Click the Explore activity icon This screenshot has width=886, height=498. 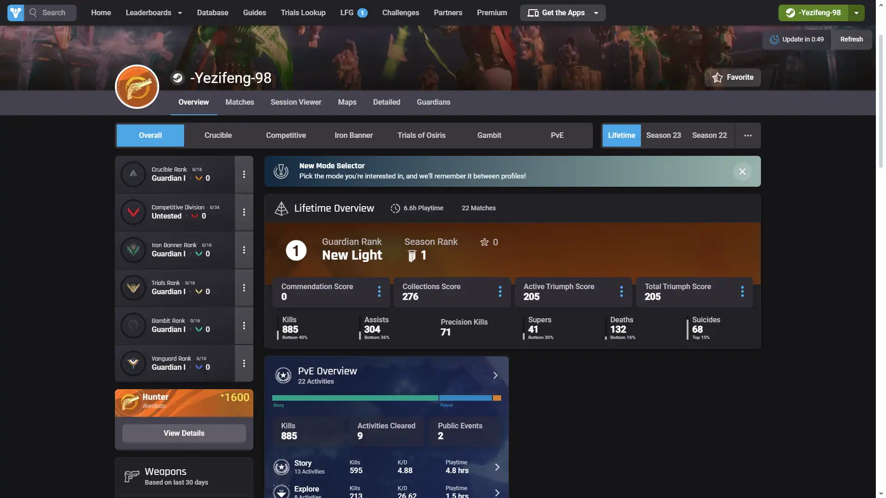pos(281,492)
